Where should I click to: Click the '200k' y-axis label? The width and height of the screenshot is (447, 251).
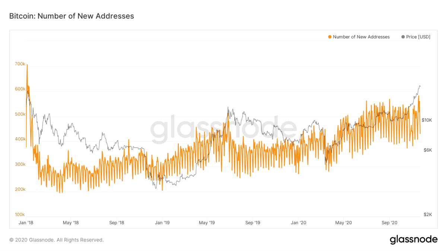[x=20, y=189]
